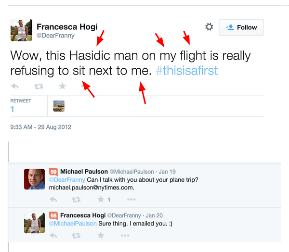The image size is (289, 252).
Task: Reply to Francesca's main tweet
Action: 15,86
